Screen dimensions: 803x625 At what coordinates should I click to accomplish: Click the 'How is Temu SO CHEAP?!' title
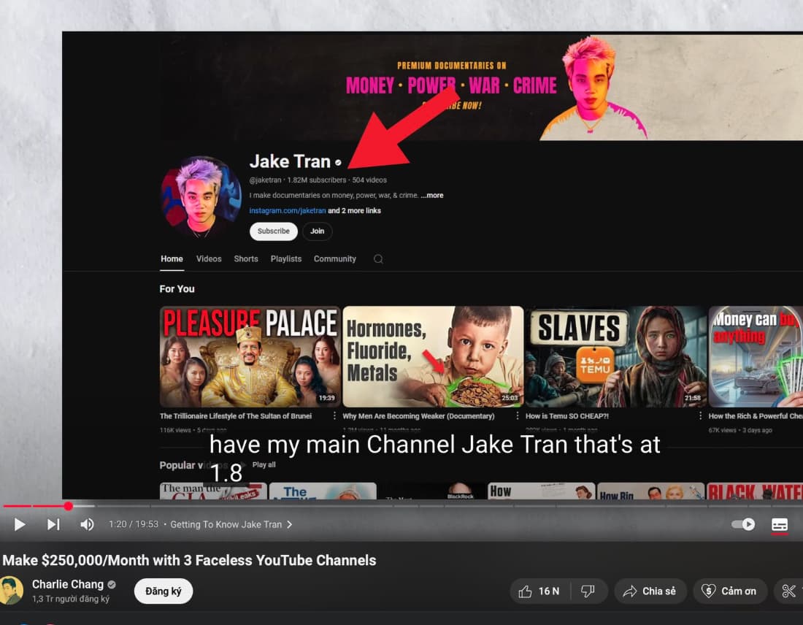[567, 416]
